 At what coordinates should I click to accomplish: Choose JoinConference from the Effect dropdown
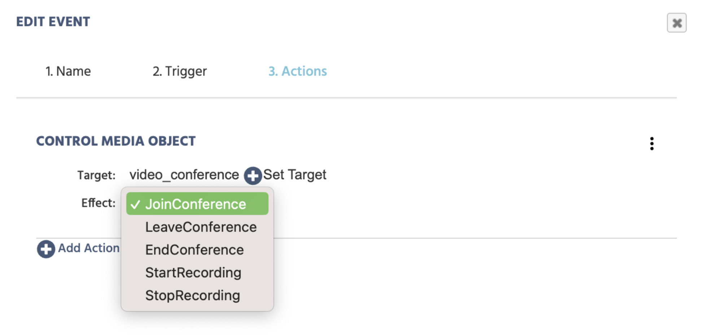(197, 204)
